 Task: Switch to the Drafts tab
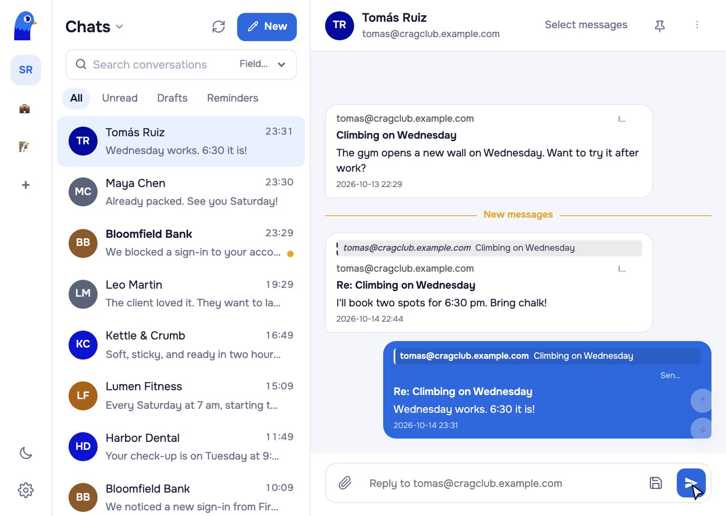(x=172, y=98)
